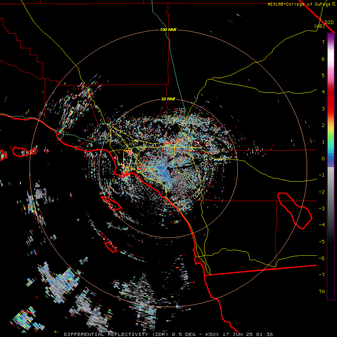The image size is (337, 337).
Task: Click the '17 JUN 25 01:36' timestamp
Action: pyautogui.click(x=247, y=334)
